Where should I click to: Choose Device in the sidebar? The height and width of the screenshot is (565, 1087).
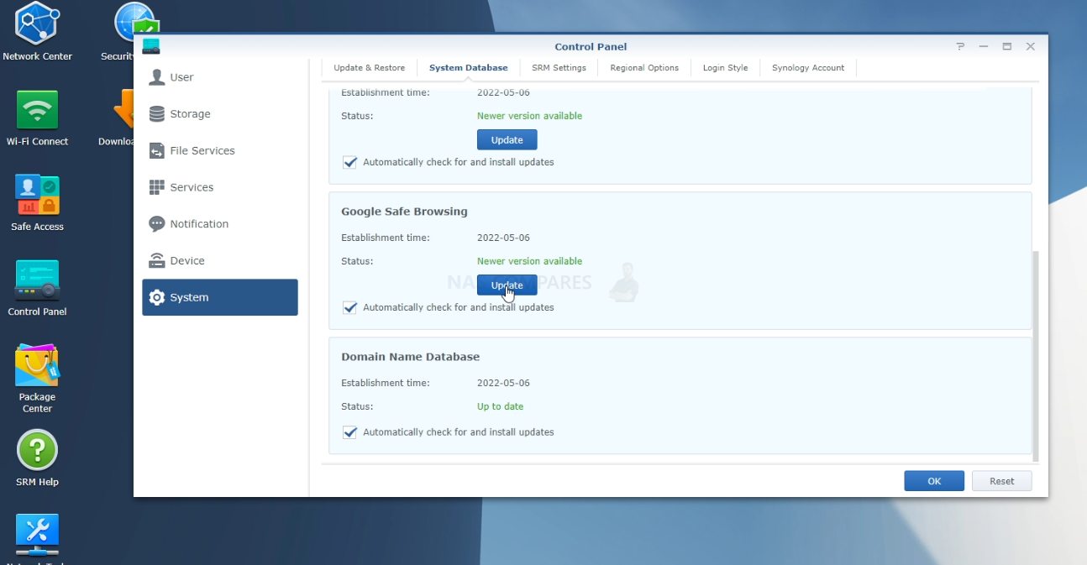[220, 261]
